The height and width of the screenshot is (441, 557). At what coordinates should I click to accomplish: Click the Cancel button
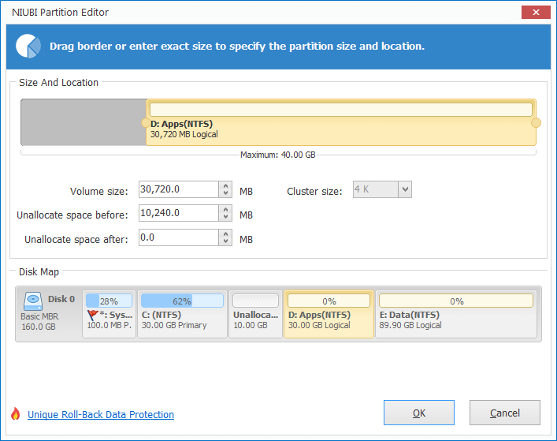(x=505, y=413)
